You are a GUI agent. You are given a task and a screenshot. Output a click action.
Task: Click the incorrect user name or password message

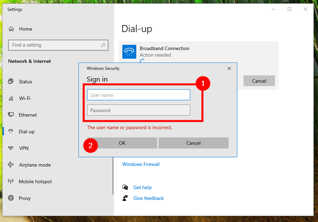click(130, 128)
